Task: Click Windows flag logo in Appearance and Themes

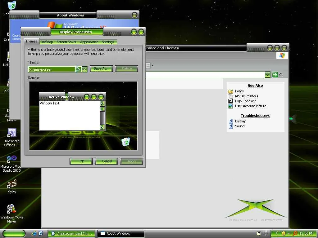Action: 282,55
